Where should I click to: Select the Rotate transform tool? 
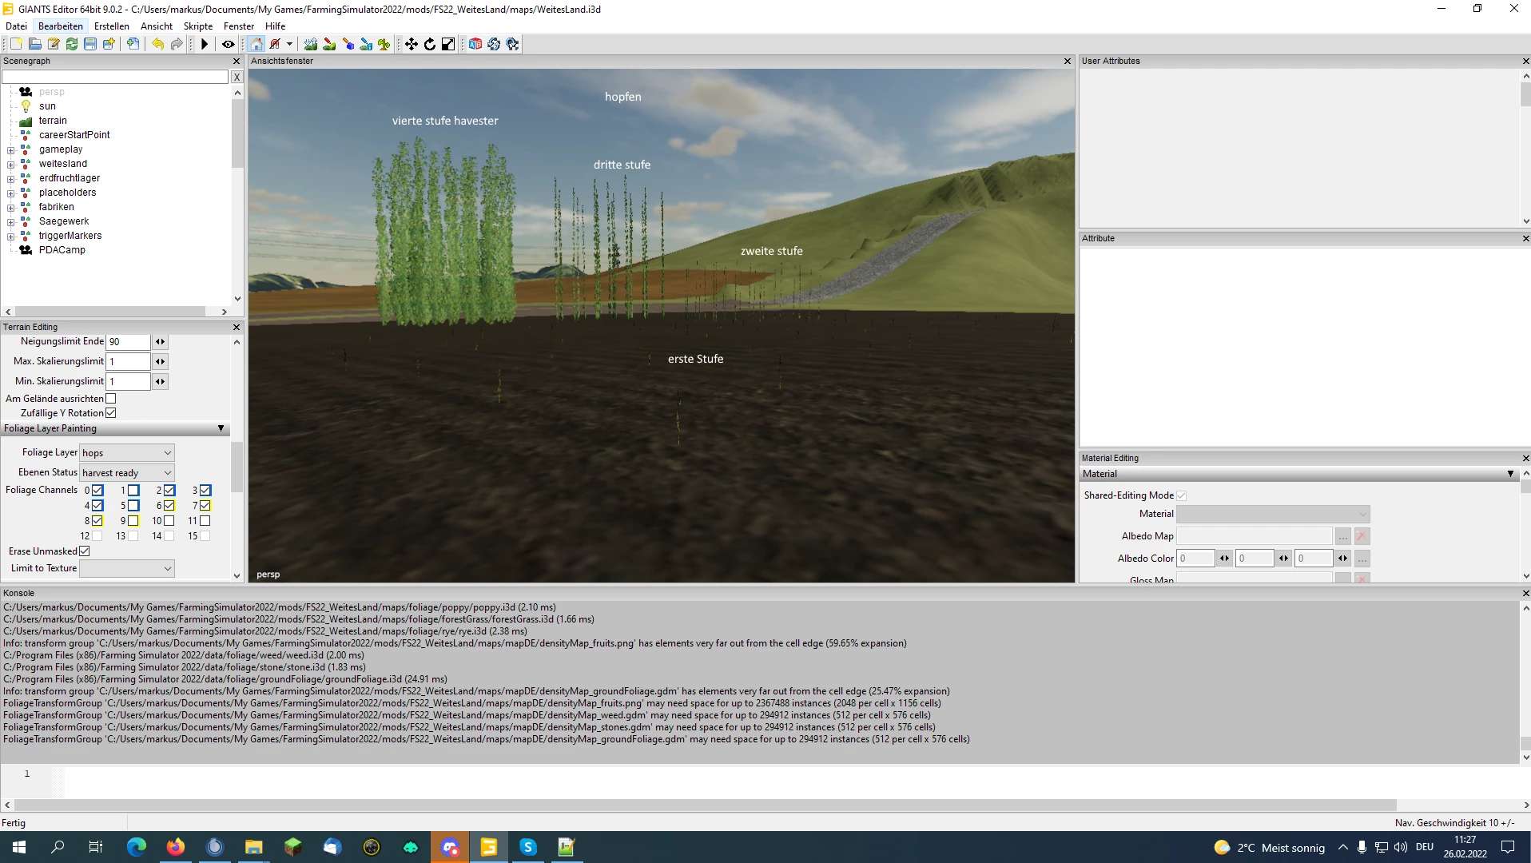[430, 45]
